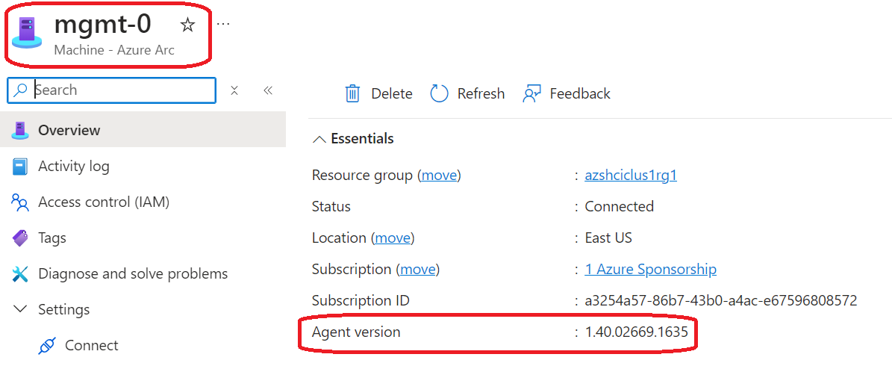The width and height of the screenshot is (892, 366).
Task: Open Diagnose and solve problems
Action: point(133,273)
